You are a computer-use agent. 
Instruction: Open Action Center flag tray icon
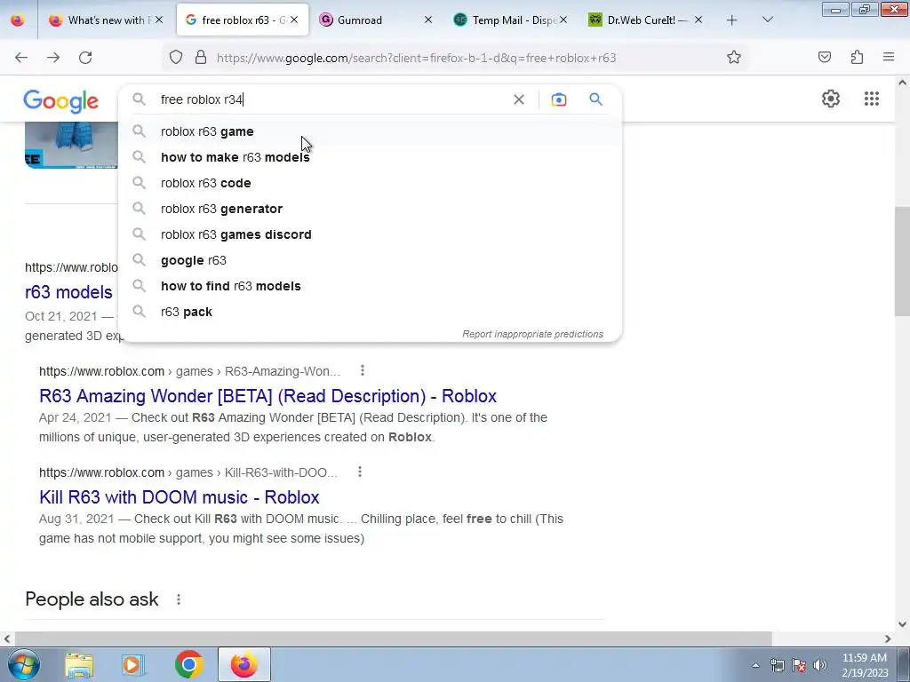click(799, 665)
